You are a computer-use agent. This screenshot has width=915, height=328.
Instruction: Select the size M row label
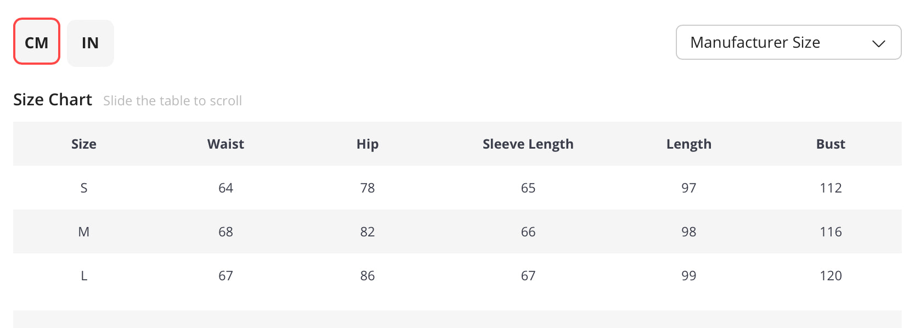pyautogui.click(x=84, y=231)
